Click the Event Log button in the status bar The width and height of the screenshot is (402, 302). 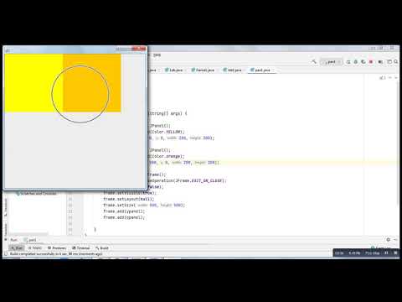381,247
